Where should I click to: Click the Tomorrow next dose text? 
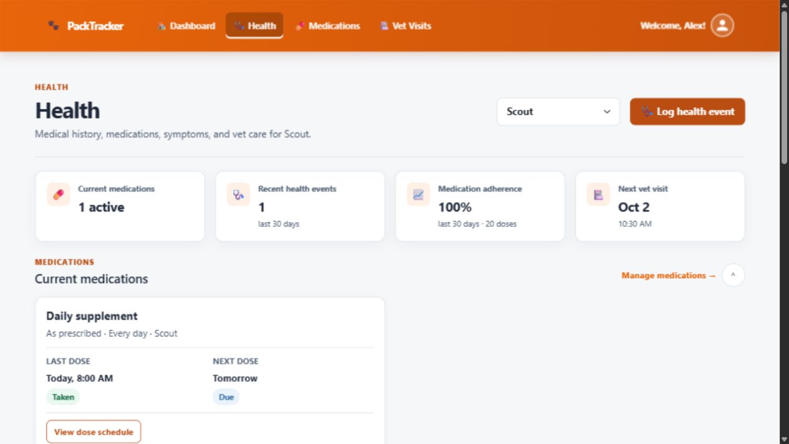pos(235,379)
